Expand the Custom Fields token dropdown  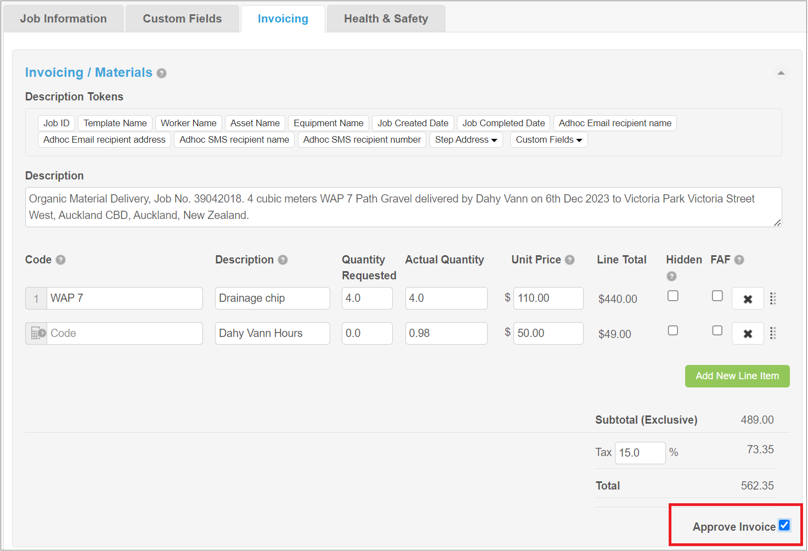(549, 140)
